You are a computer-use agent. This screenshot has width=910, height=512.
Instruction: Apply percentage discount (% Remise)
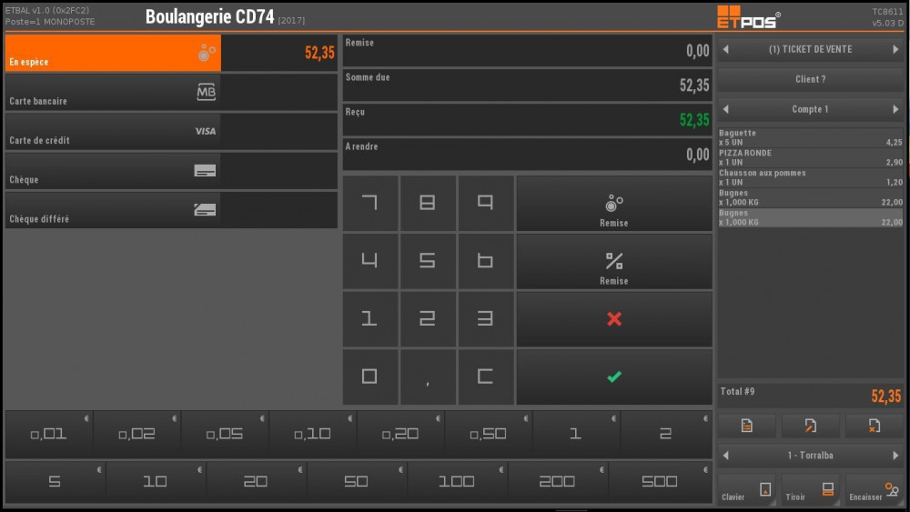pos(614,262)
